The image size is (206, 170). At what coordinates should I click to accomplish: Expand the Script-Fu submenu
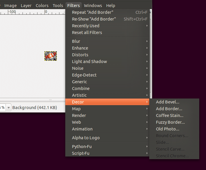coord(80,153)
